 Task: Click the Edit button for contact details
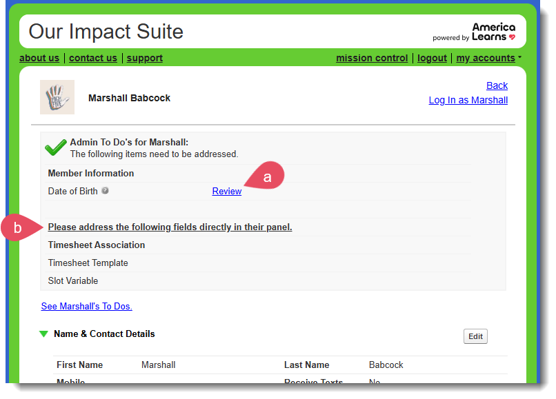pyautogui.click(x=475, y=336)
